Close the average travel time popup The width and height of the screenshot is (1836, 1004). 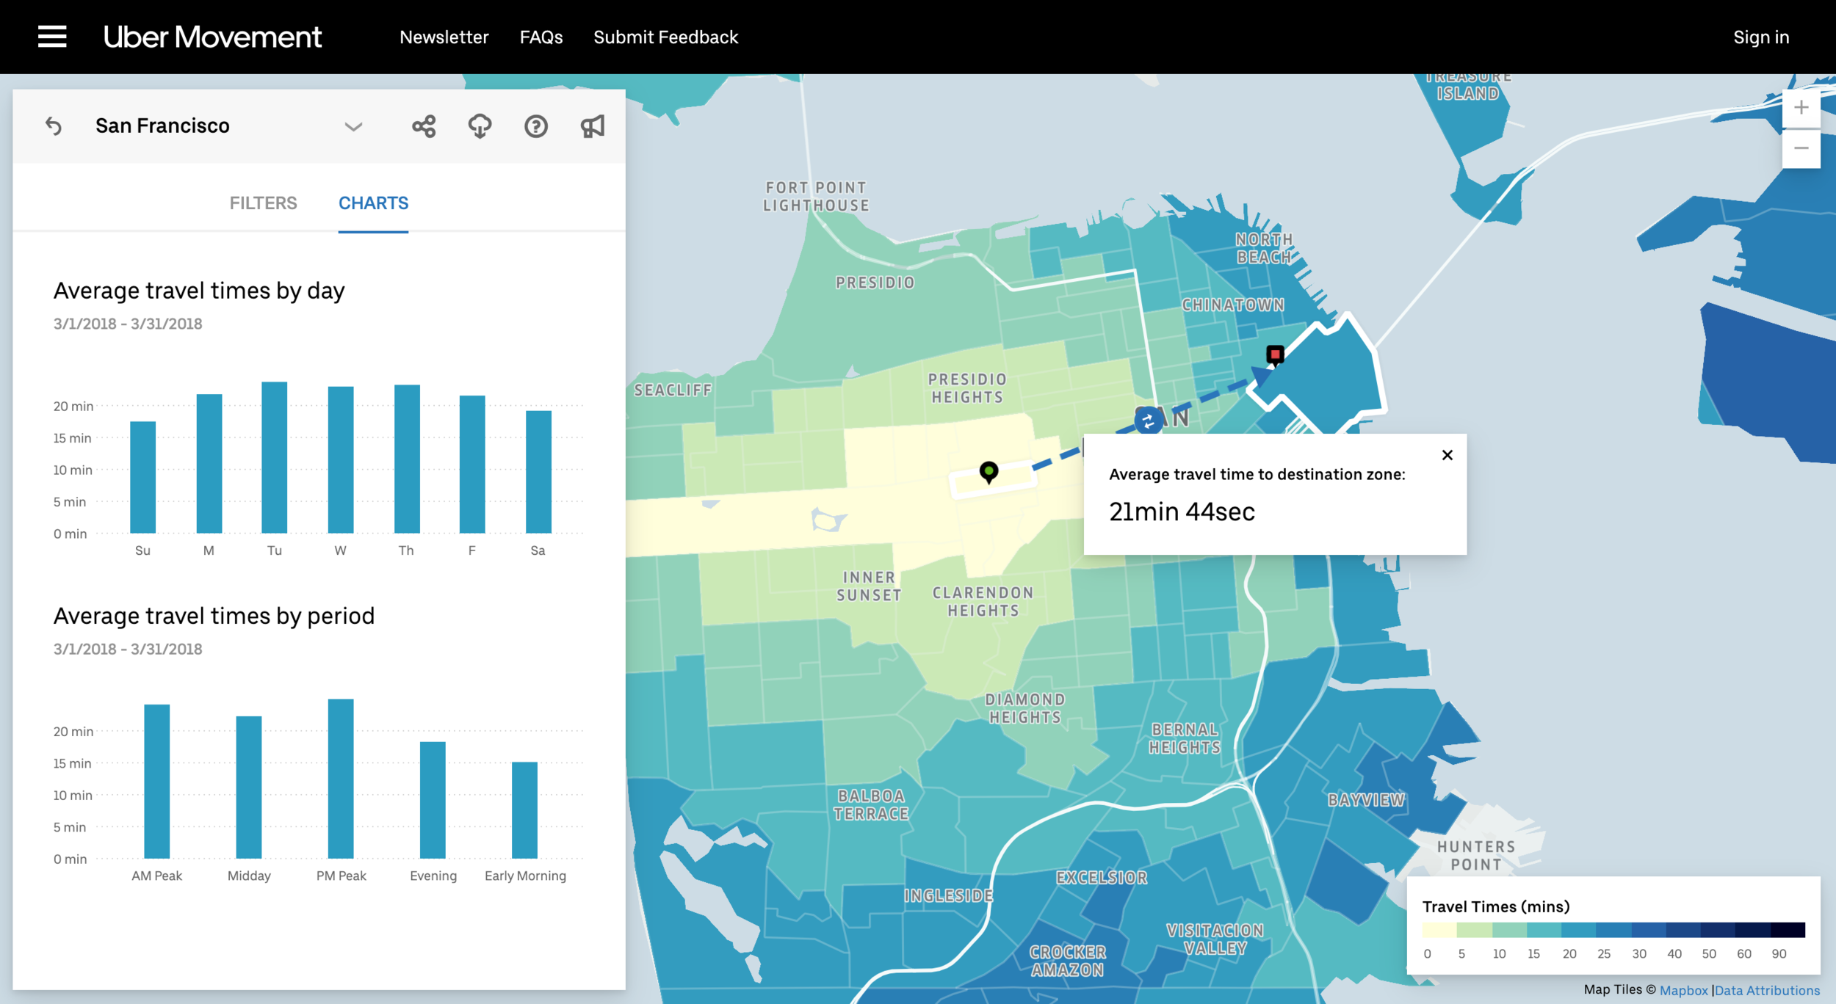(x=1447, y=455)
